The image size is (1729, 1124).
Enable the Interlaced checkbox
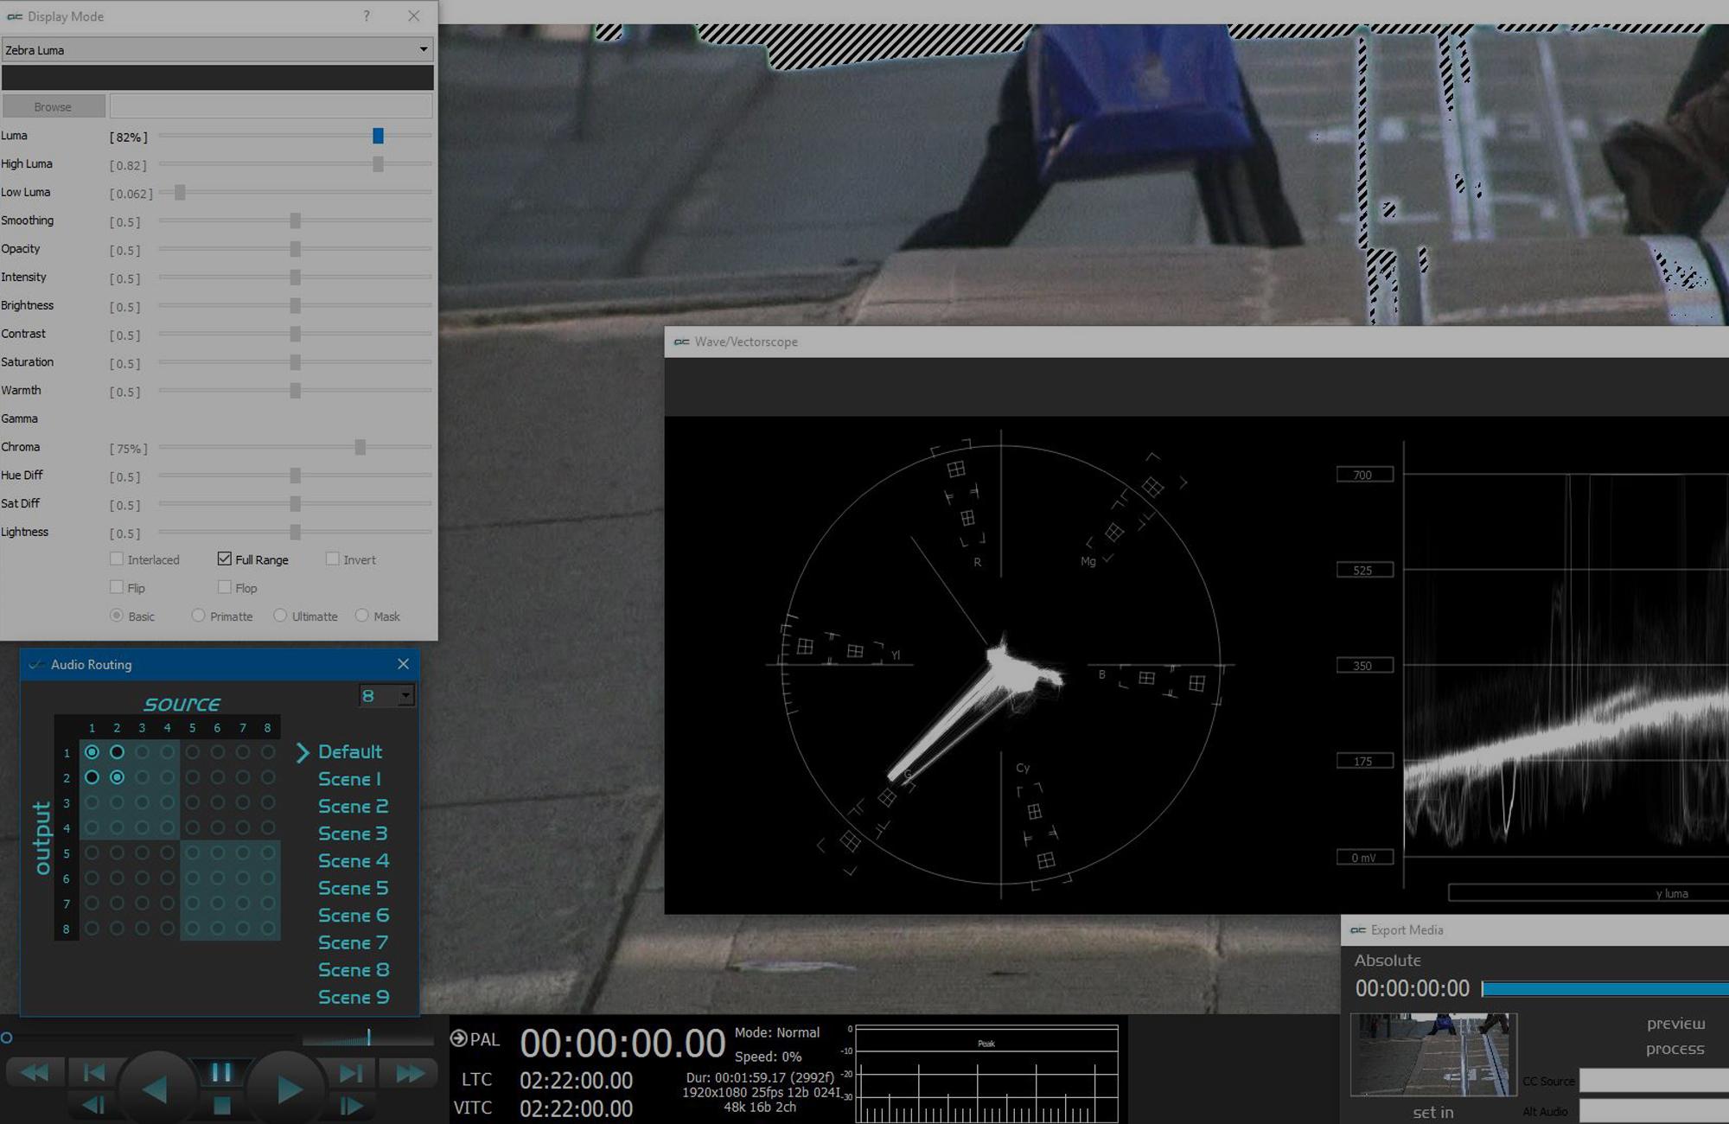tap(117, 559)
